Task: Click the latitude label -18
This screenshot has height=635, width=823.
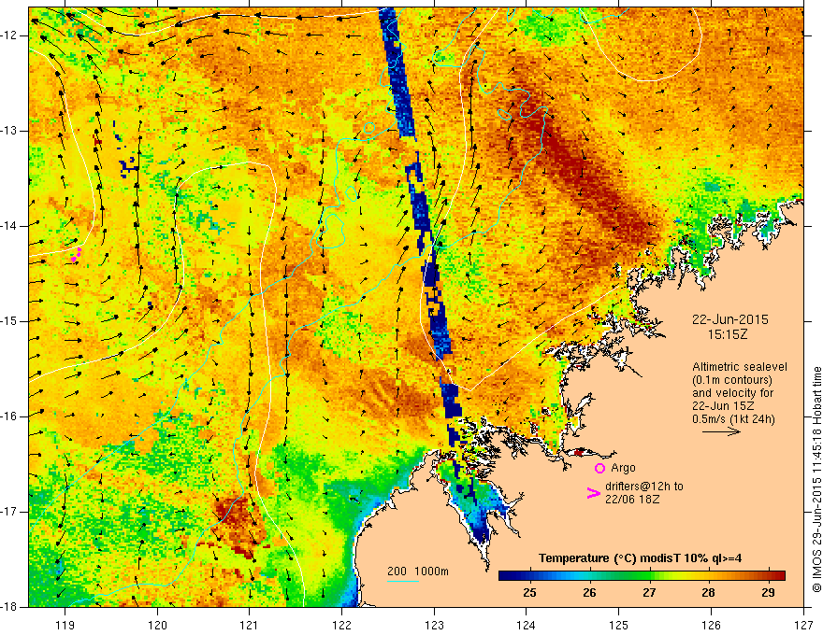Action: (10, 607)
